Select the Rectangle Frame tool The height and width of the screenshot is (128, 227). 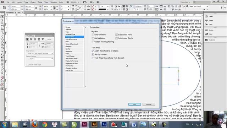[2, 45]
